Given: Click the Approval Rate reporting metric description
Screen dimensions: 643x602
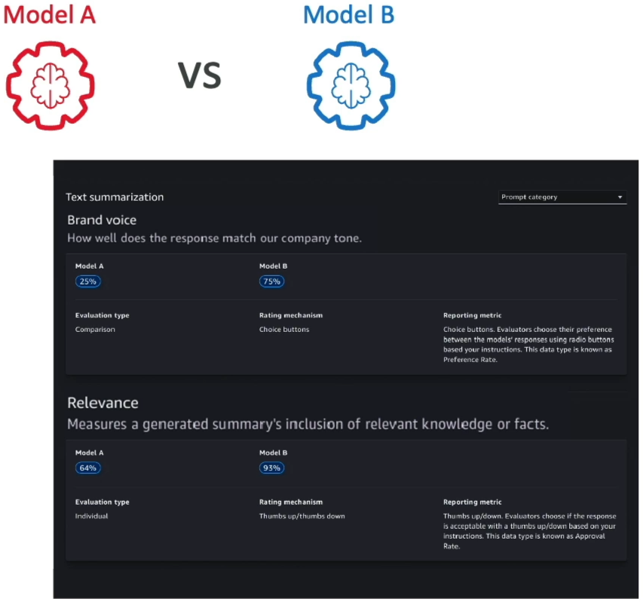Looking at the screenshot, I should (529, 531).
